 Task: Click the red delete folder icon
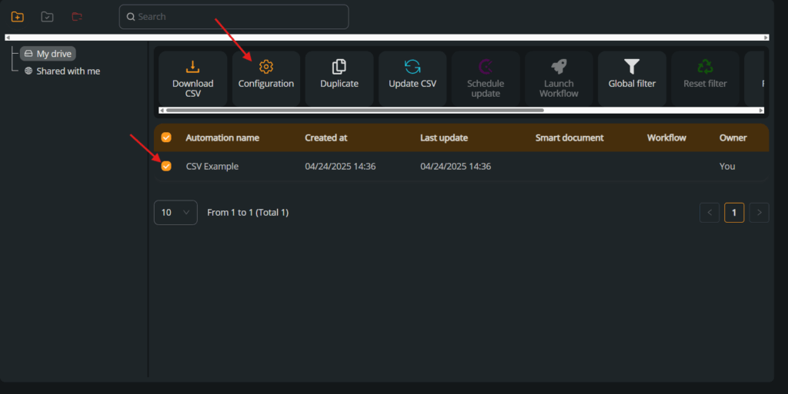(x=77, y=17)
